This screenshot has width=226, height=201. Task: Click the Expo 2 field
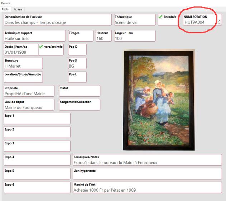click(x=37, y=132)
